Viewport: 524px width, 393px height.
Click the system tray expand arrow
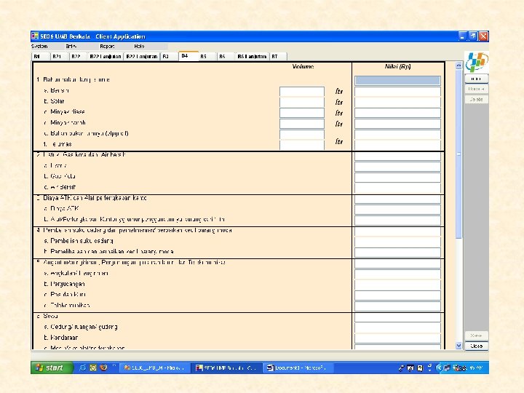point(439,368)
